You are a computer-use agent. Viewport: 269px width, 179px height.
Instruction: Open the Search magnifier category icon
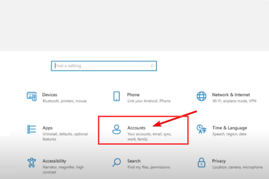click(116, 162)
